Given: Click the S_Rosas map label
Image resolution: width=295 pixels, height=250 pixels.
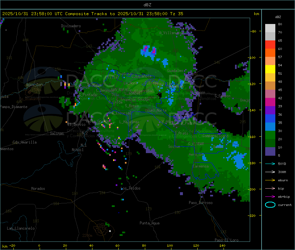Looking at the screenshot, I should (x=132, y=106).
